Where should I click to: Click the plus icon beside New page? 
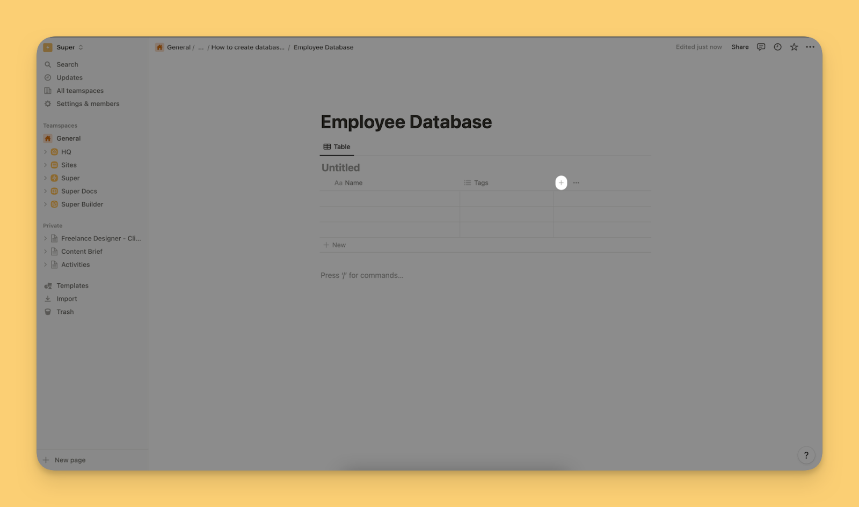click(46, 460)
